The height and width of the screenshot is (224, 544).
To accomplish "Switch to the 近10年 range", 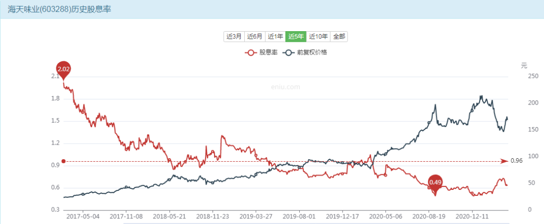I will [x=318, y=36].
